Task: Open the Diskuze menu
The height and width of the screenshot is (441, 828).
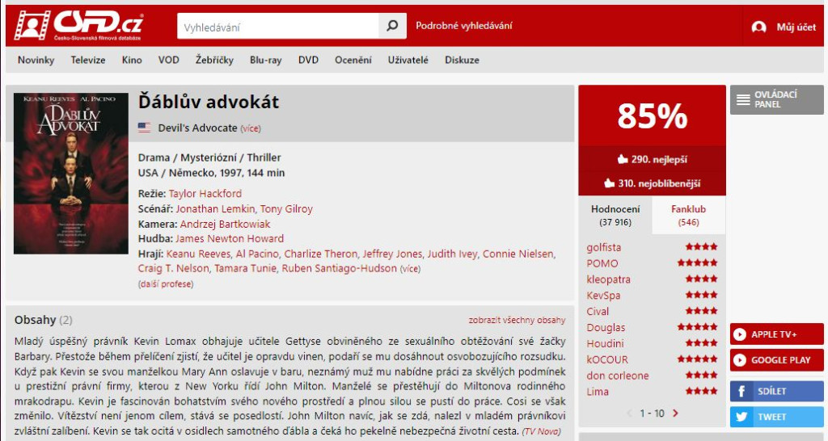Action: point(462,60)
